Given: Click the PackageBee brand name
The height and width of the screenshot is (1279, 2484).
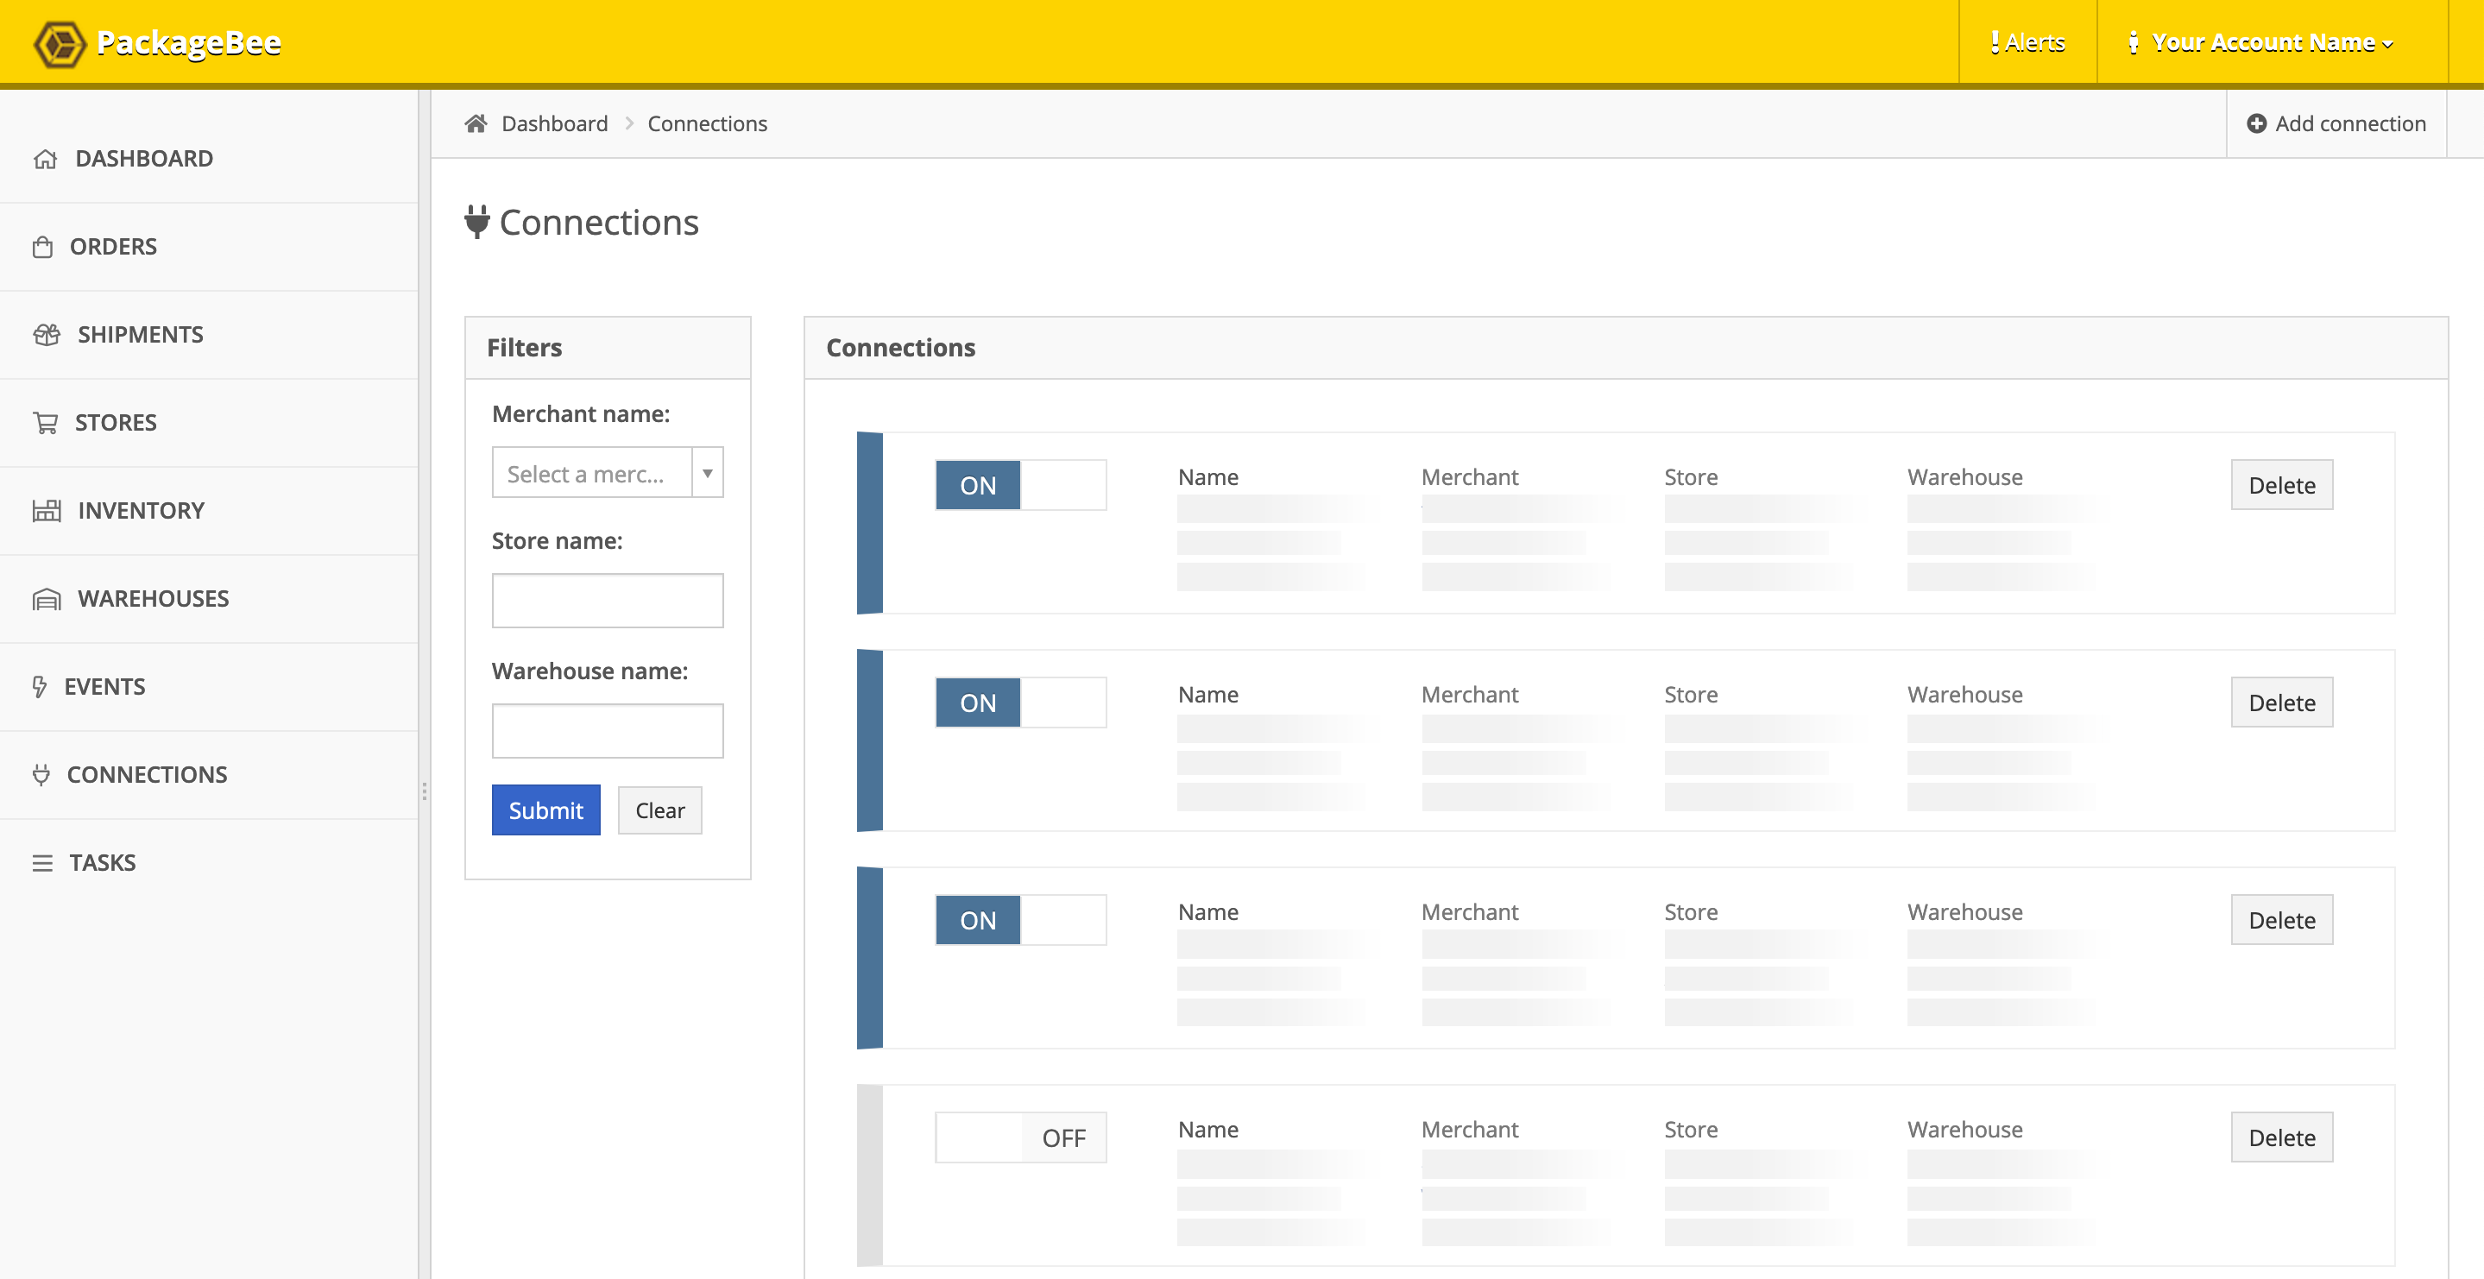Looking at the screenshot, I should (189, 43).
